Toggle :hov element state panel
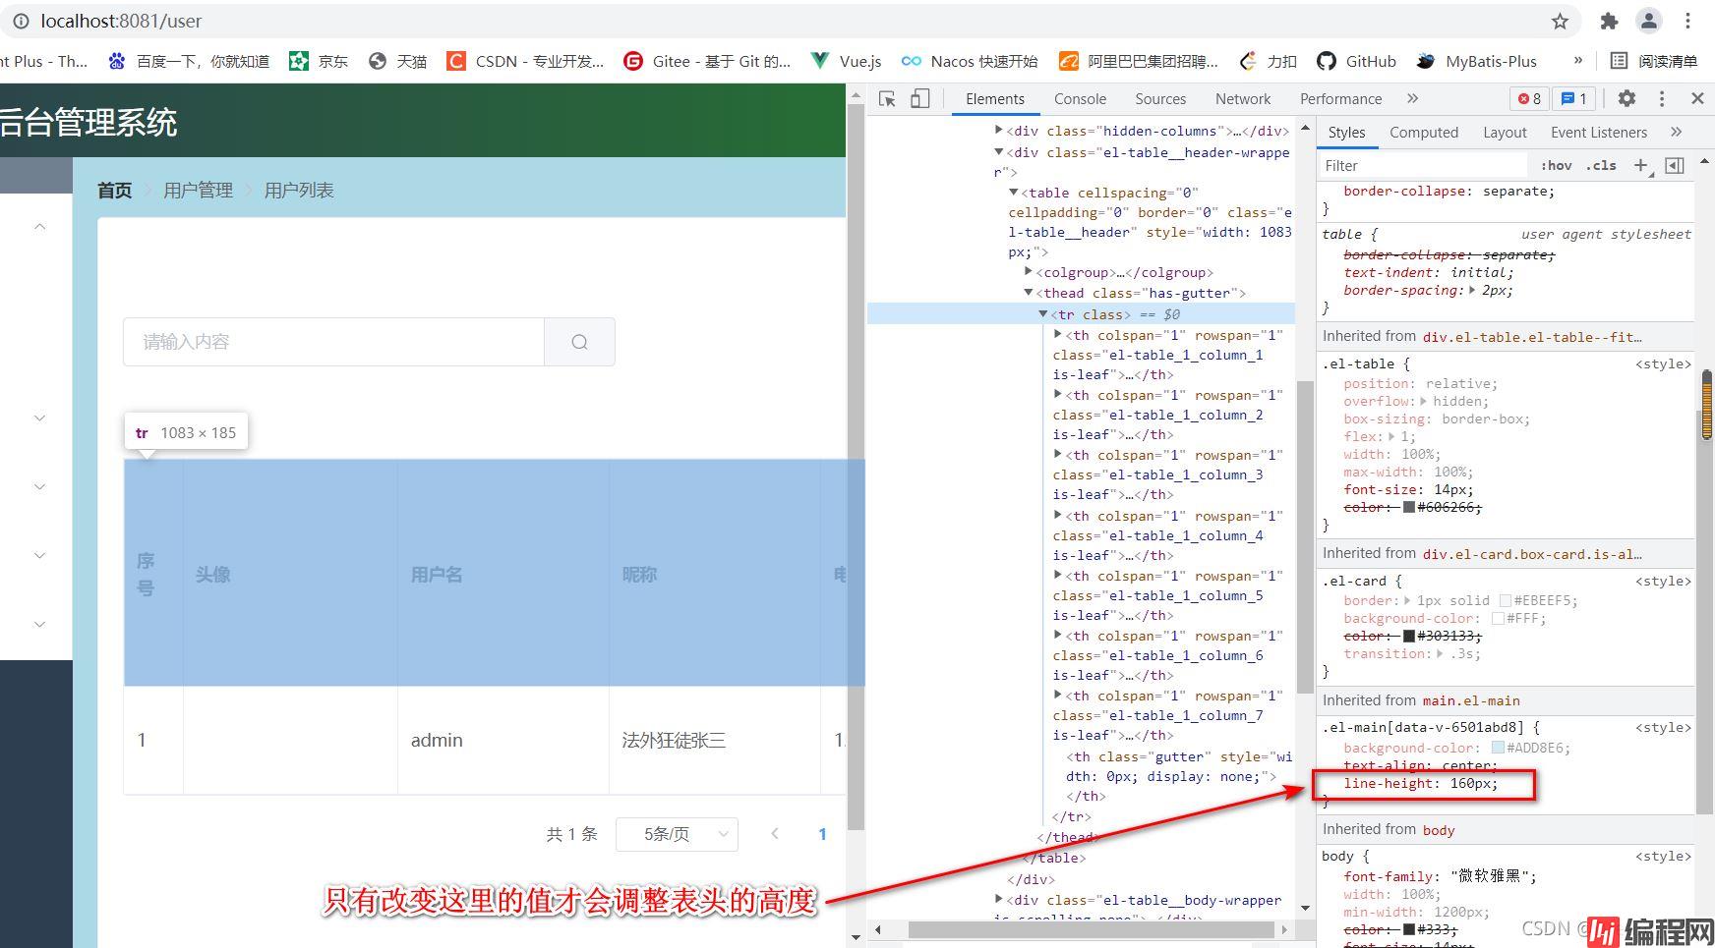This screenshot has width=1715, height=948. [1556, 165]
